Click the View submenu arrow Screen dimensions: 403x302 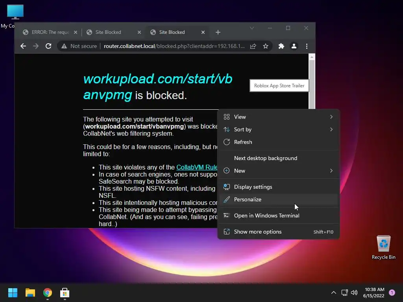(x=331, y=117)
